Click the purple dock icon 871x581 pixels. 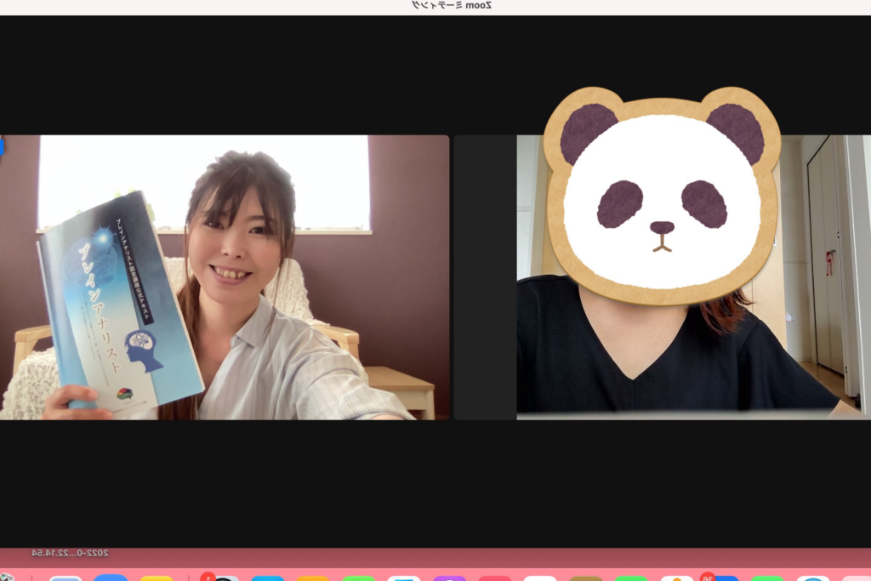pos(449,578)
